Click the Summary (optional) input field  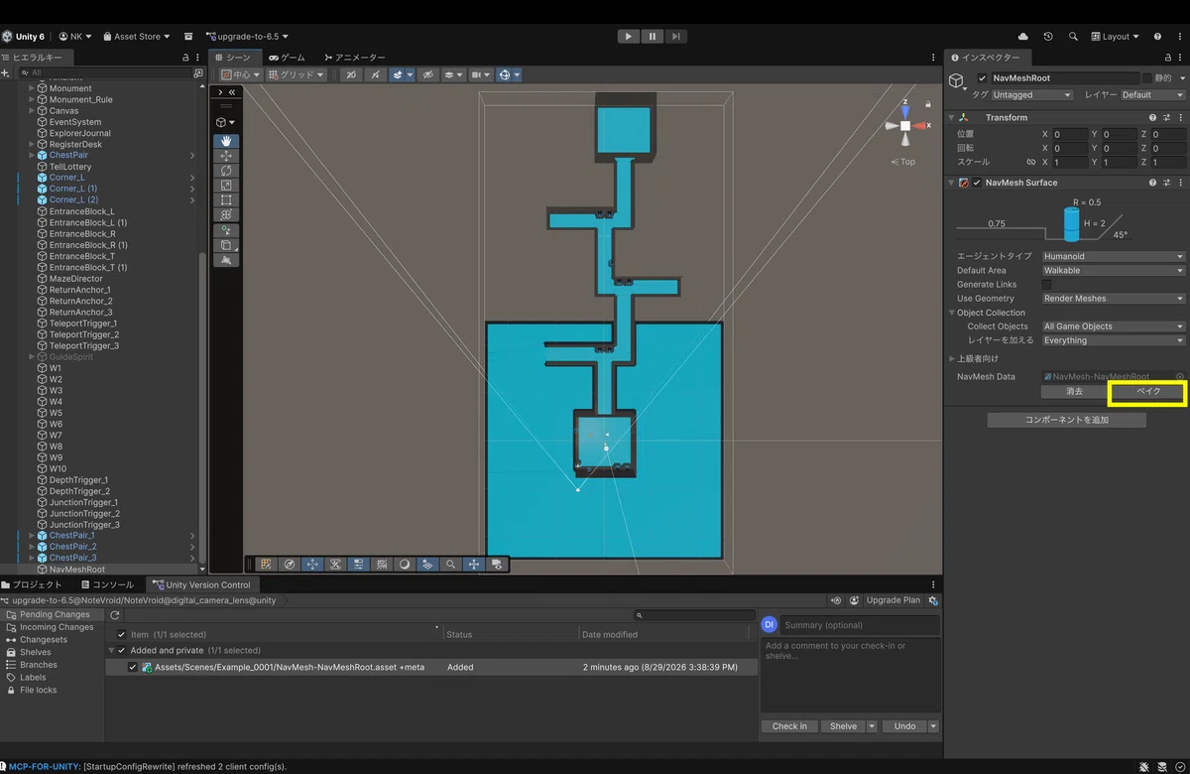[x=860, y=625]
